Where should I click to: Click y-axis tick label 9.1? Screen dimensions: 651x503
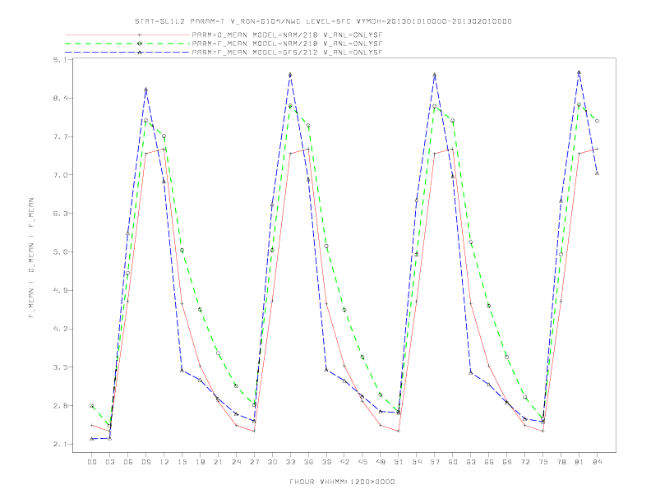[59, 60]
